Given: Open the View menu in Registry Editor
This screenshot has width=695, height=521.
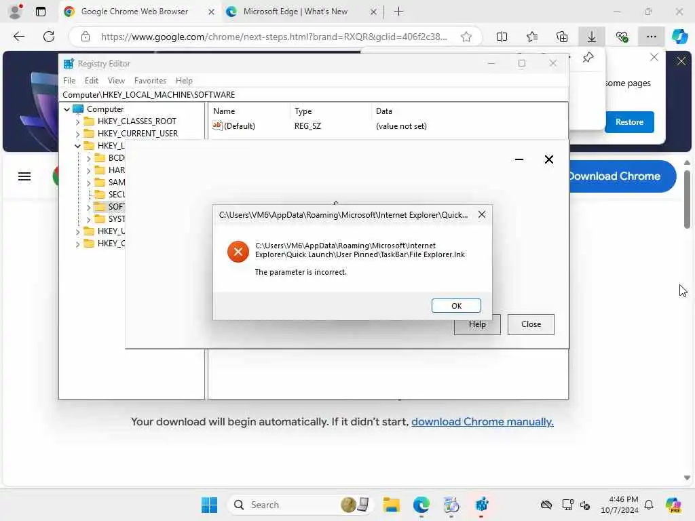Looking at the screenshot, I should pyautogui.click(x=116, y=81).
